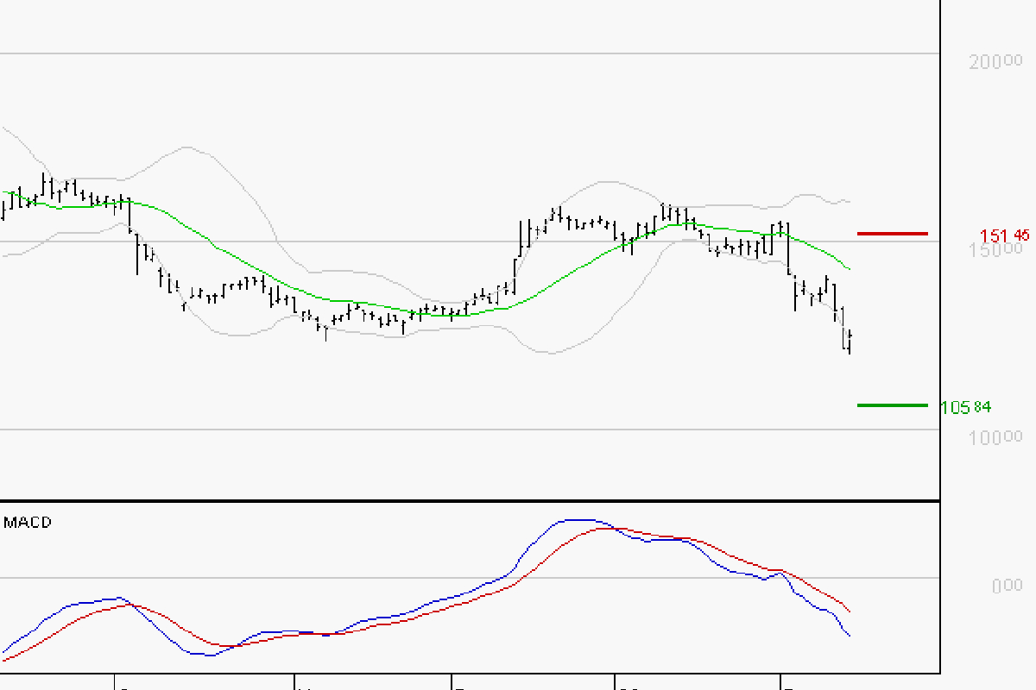Screen dimensions: 1036x690
Task: Click the upper Bollinger band's right endpoint
Action: (x=850, y=201)
